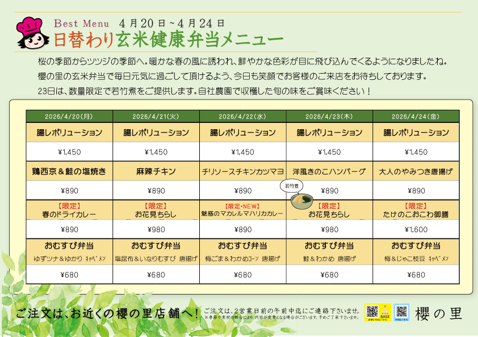Select the 2026/4/22(水) date header
This screenshot has width=478, height=337.
pyautogui.click(x=243, y=117)
